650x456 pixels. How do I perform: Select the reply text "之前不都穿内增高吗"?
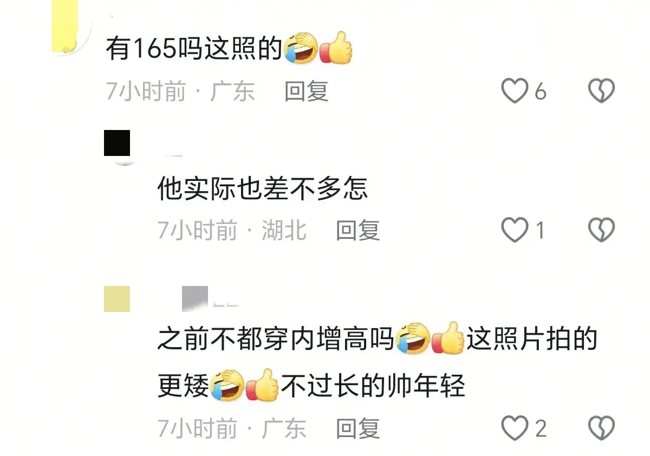click(x=276, y=340)
